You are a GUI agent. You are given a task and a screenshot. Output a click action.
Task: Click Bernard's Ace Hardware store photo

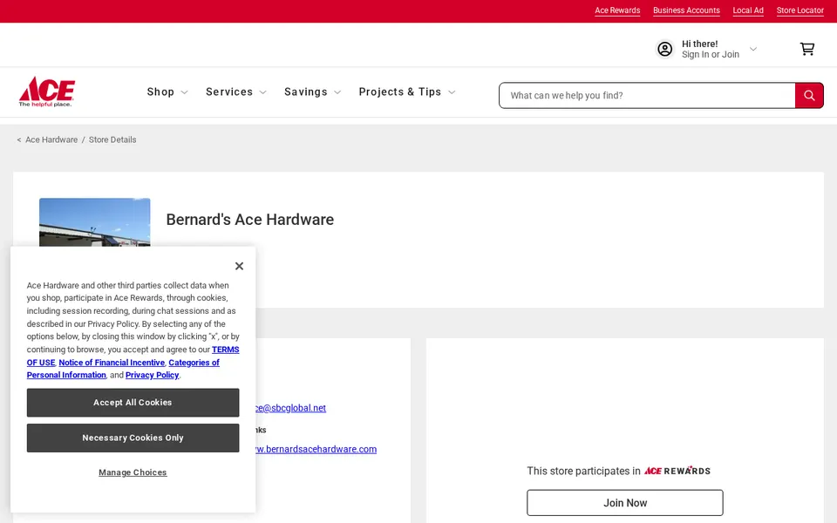click(x=94, y=222)
